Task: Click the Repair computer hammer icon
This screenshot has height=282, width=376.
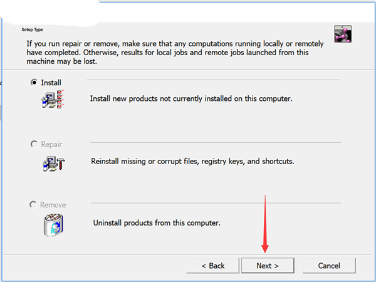Action: (53, 164)
